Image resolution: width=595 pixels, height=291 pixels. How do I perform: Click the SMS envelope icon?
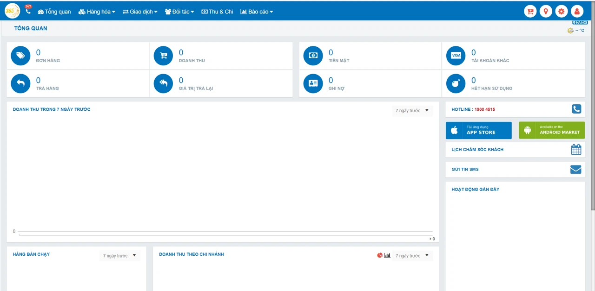pos(576,170)
